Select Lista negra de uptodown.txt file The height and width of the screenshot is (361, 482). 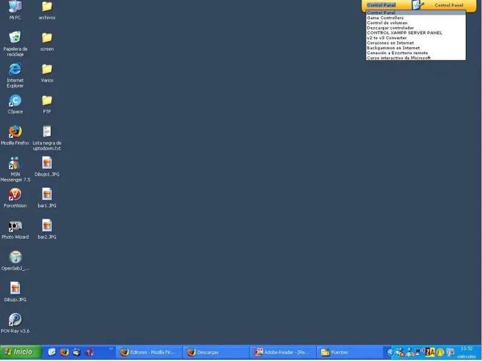pos(47,138)
